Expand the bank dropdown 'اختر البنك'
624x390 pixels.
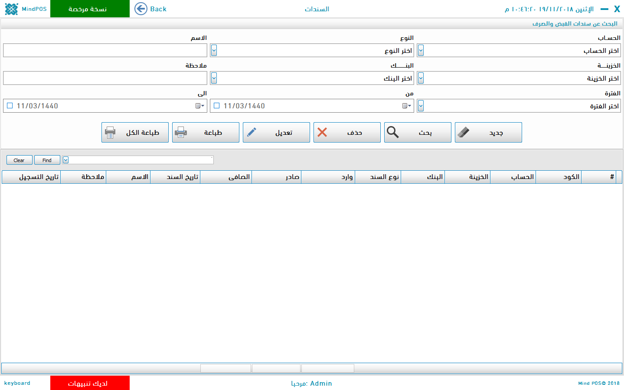214,78
